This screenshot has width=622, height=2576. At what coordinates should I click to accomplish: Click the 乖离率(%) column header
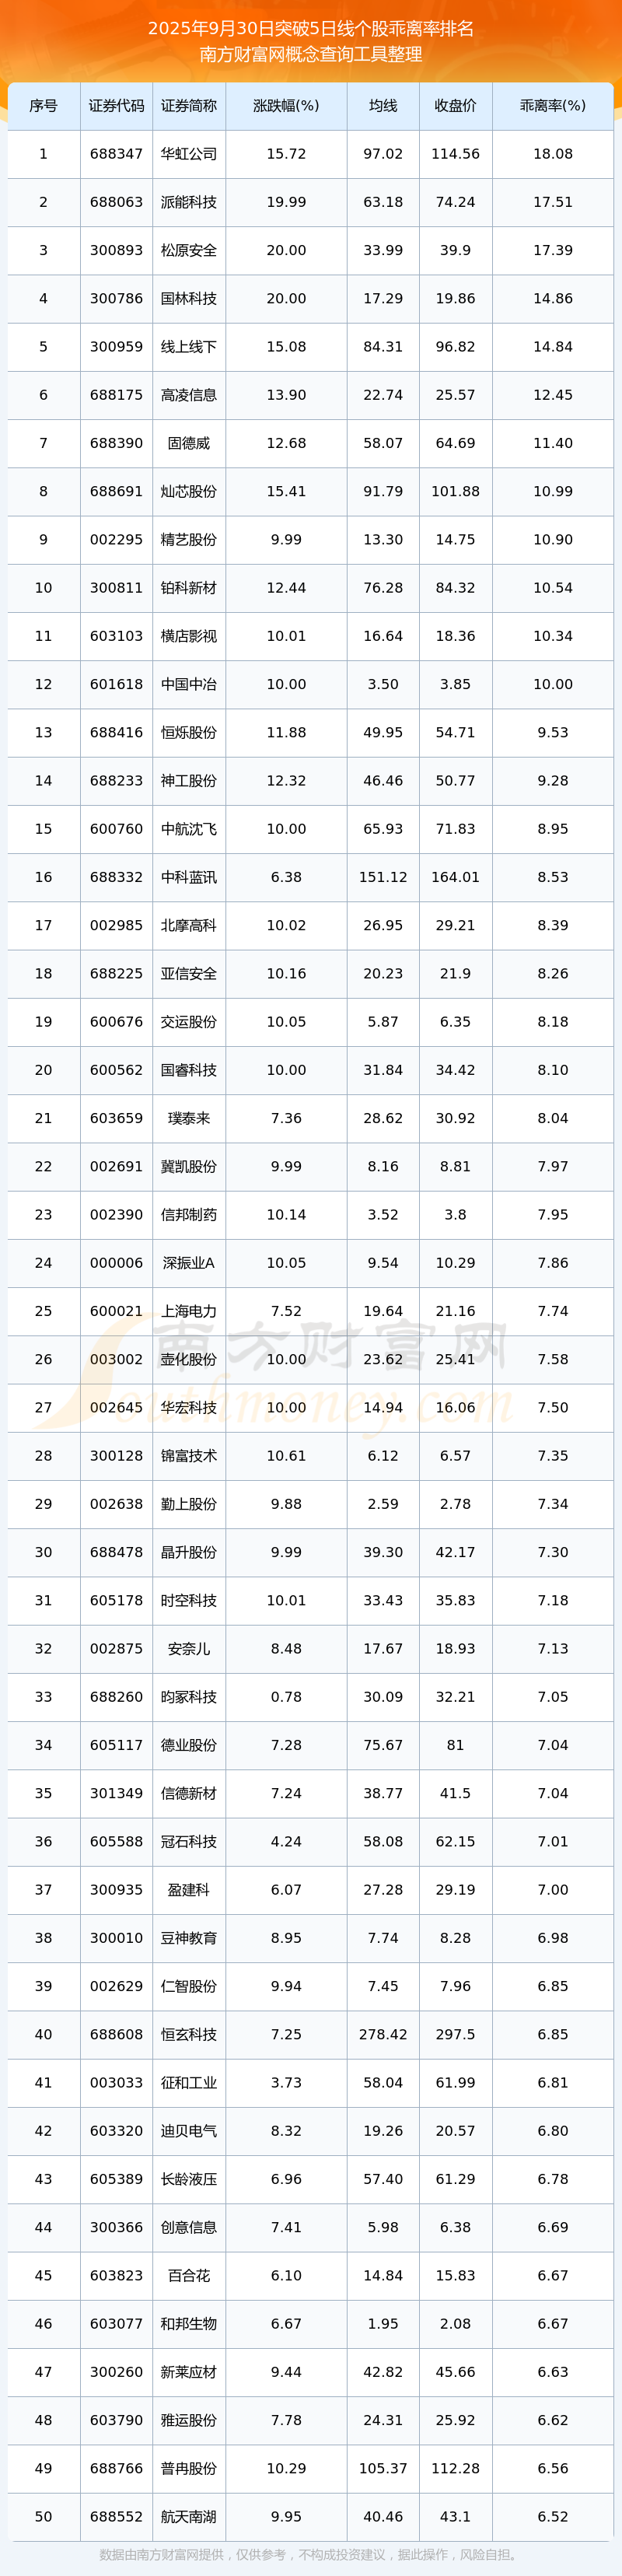[x=553, y=106]
